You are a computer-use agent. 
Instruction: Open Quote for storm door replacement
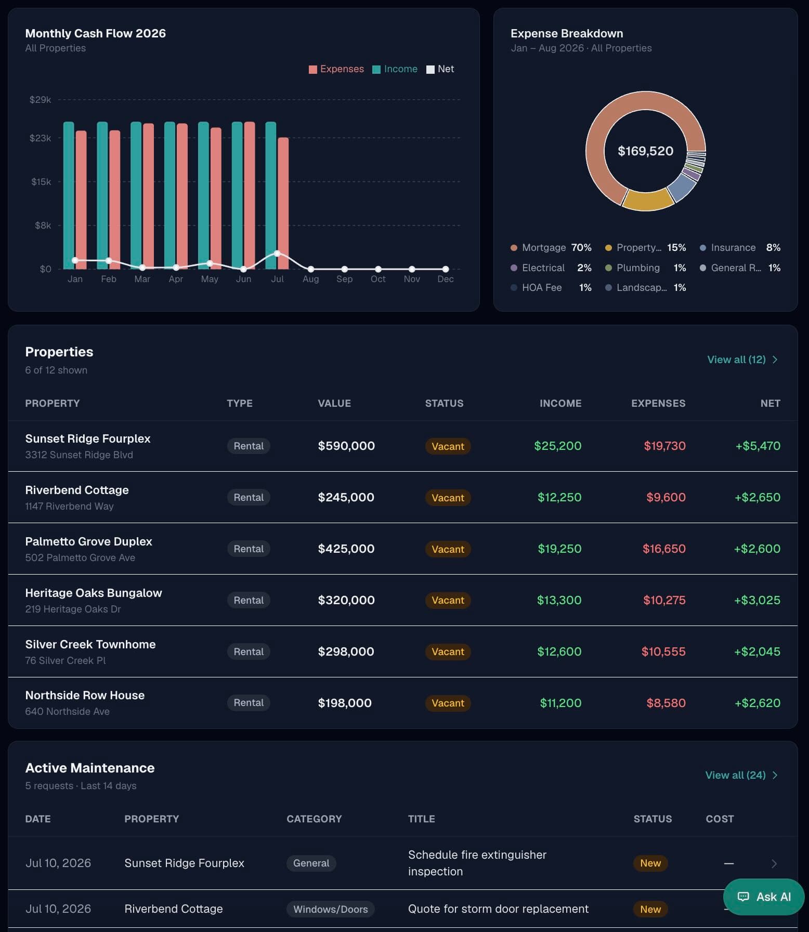click(498, 909)
